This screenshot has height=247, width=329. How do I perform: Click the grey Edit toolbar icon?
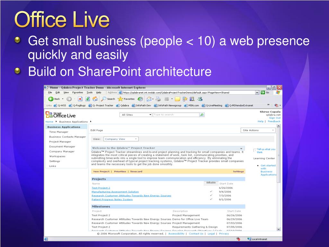pos(166,99)
